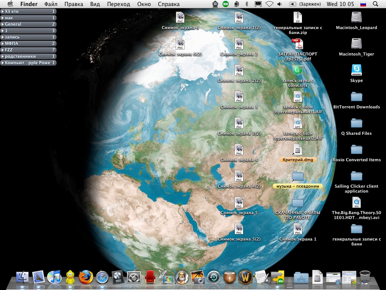Open WebMoney Keeper Dock icon
Screen dimensions: 386x290
coord(277,277)
